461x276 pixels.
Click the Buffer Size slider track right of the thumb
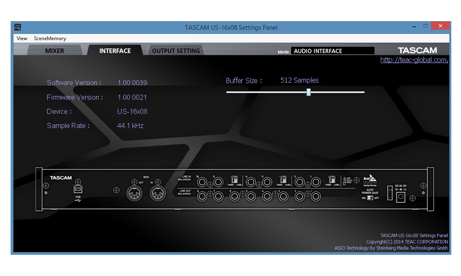click(x=337, y=92)
